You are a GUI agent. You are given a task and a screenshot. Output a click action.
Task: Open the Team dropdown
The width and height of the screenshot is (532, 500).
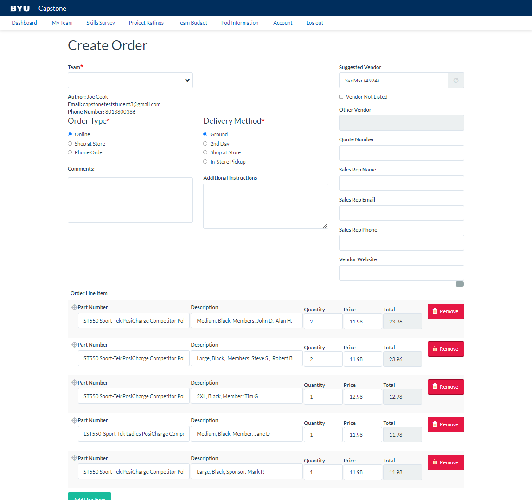(130, 80)
